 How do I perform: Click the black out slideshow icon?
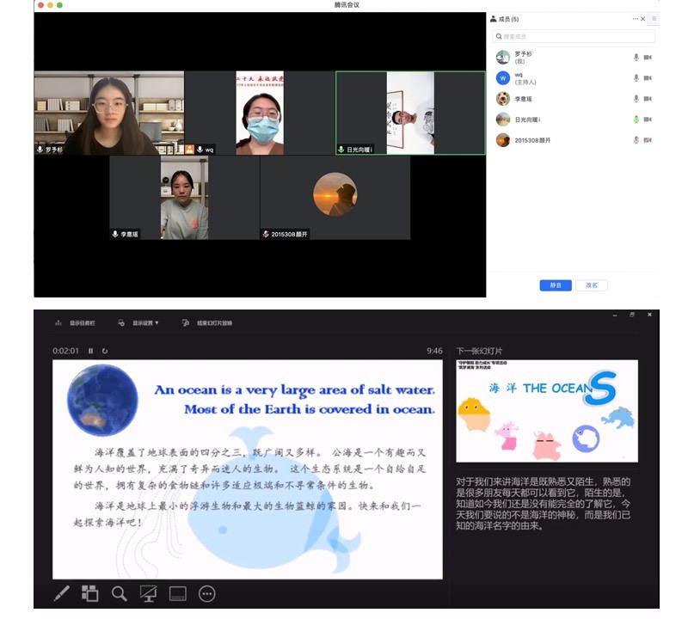point(148,593)
